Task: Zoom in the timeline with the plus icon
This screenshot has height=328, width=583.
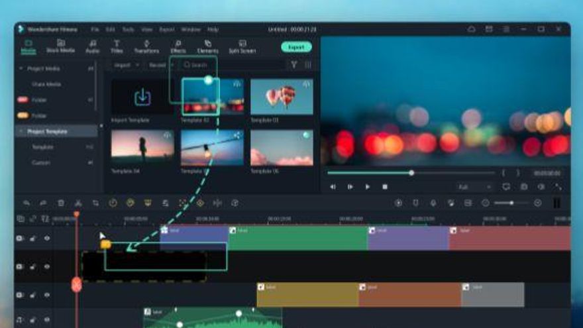Action: click(538, 203)
